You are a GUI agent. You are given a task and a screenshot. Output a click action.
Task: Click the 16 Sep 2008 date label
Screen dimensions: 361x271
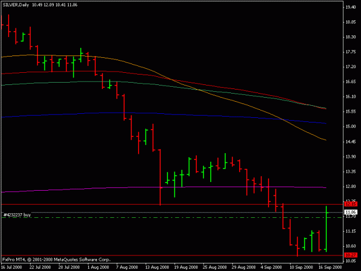pyautogui.click(x=330, y=267)
